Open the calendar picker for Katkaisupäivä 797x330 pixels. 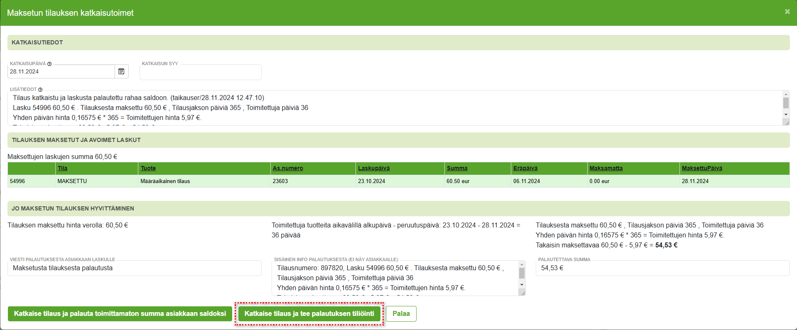(121, 71)
